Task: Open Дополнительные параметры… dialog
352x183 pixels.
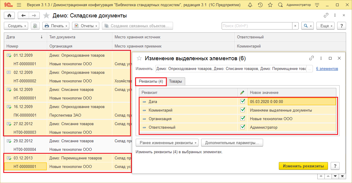Action: click(232, 143)
